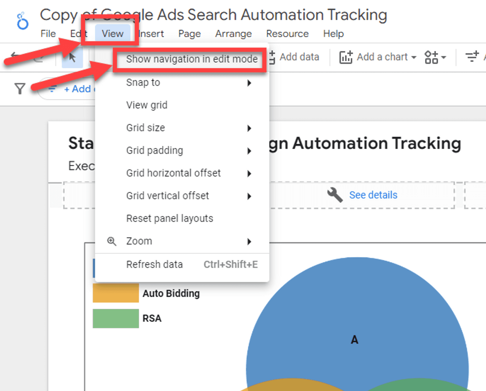Screen dimensions: 486x391
Task: Choose Reset panel layouts
Action: pos(182,218)
